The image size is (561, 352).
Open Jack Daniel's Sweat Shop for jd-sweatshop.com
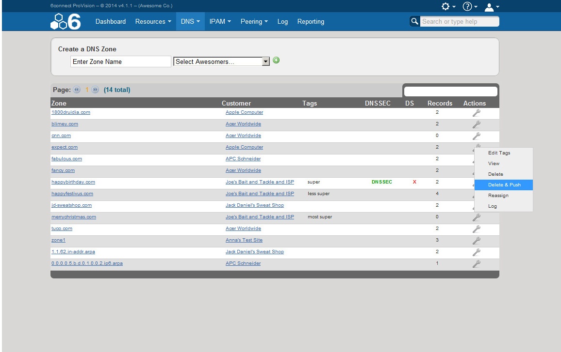pos(254,205)
